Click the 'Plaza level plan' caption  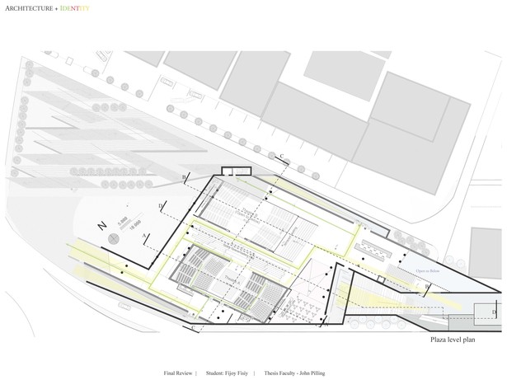tap(453, 340)
